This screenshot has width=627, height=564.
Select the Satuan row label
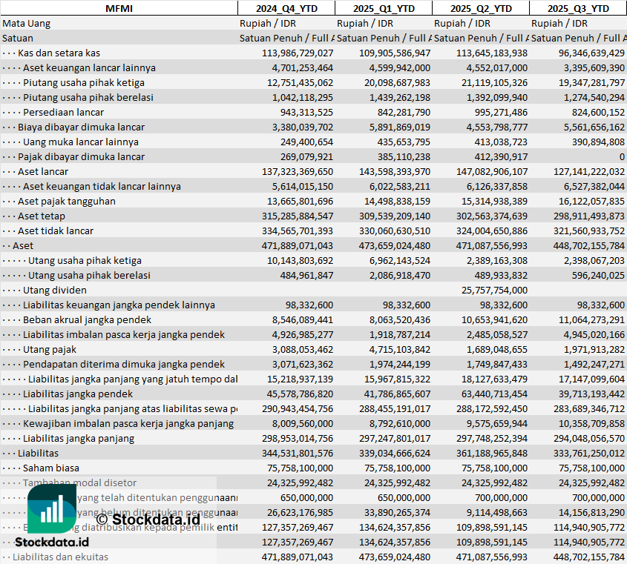click(18, 38)
